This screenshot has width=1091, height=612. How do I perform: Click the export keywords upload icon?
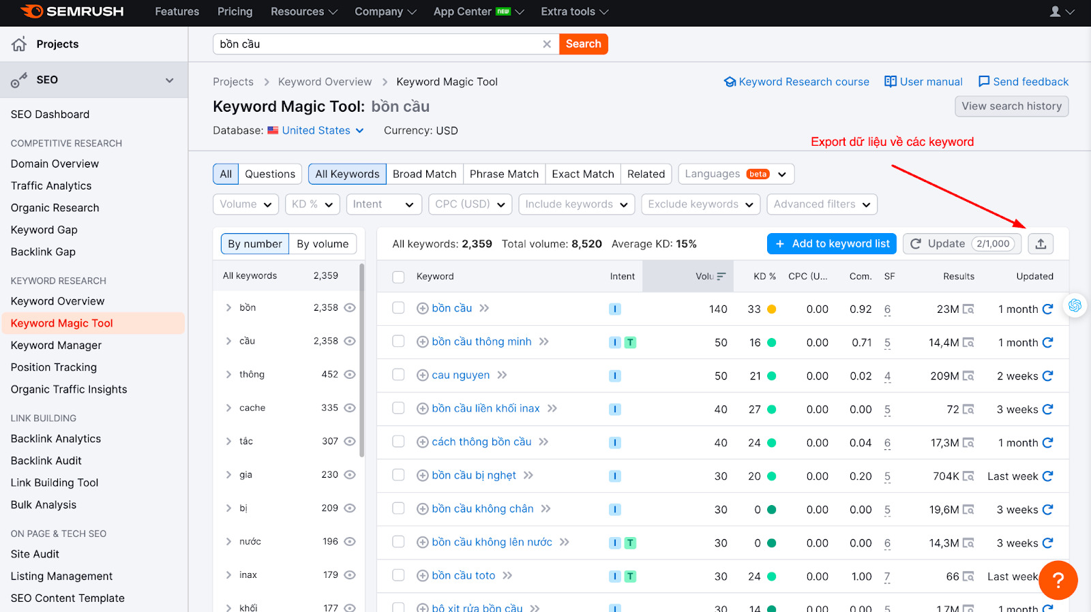pyautogui.click(x=1041, y=244)
